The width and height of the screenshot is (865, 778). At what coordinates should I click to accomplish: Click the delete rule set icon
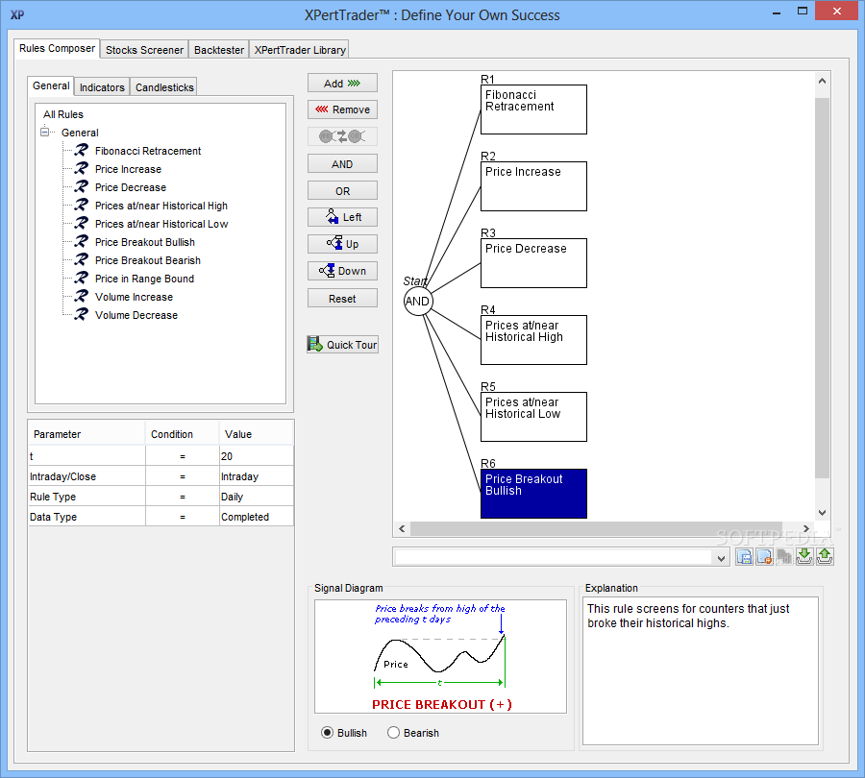click(x=764, y=557)
